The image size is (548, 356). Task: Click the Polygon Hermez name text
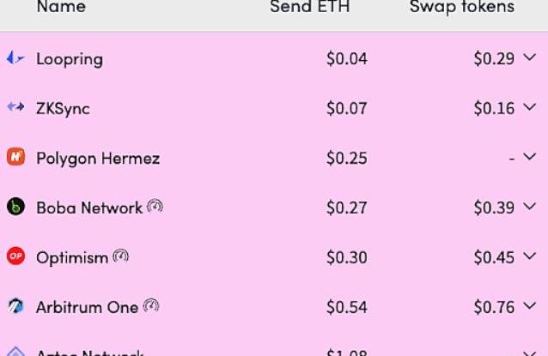(x=98, y=159)
